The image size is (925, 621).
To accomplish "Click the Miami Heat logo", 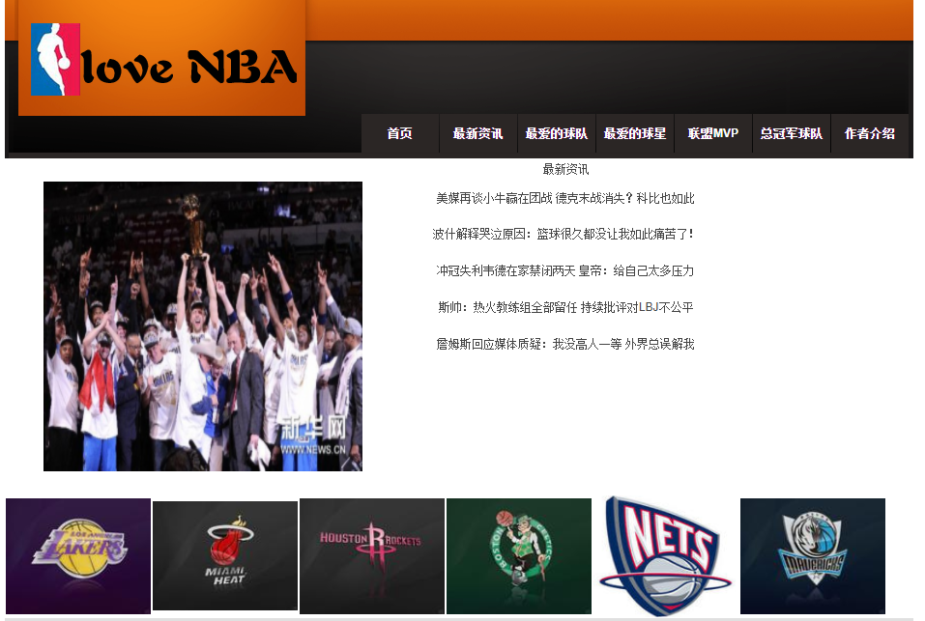I will (x=225, y=555).
